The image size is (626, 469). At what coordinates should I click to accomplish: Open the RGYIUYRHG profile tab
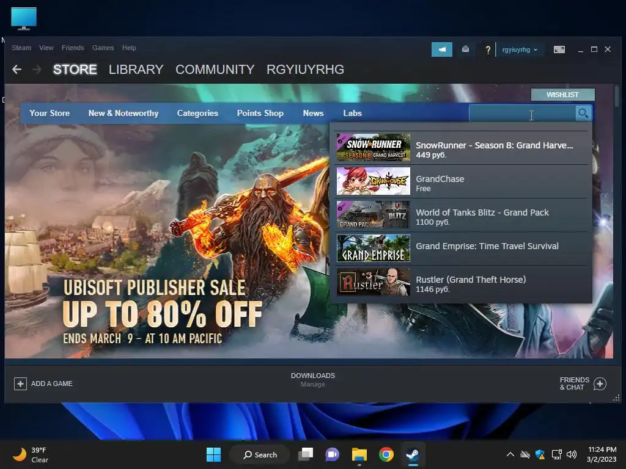coord(305,70)
